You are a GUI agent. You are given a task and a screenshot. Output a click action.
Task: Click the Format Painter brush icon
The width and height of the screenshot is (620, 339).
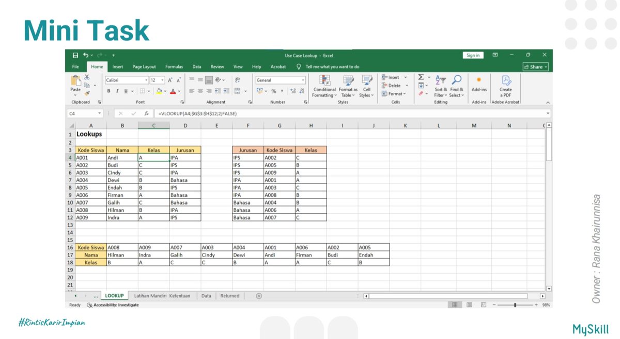[x=87, y=93]
